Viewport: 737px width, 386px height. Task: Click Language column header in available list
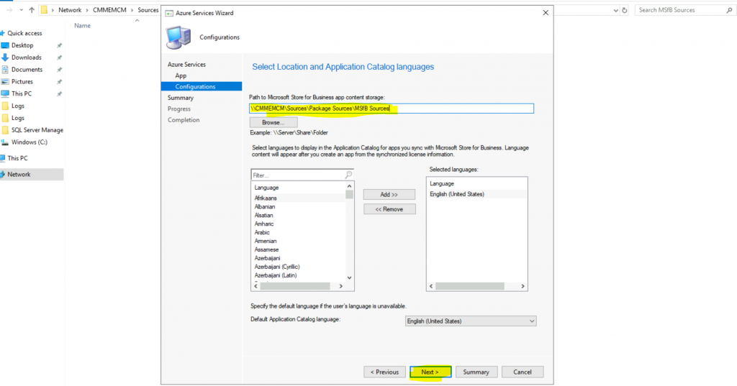266,188
